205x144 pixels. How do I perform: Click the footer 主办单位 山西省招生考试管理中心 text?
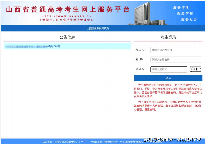click(x=60, y=142)
